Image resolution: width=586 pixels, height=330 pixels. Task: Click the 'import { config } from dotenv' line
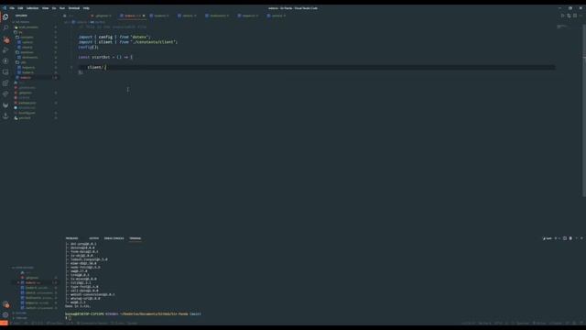(114, 37)
